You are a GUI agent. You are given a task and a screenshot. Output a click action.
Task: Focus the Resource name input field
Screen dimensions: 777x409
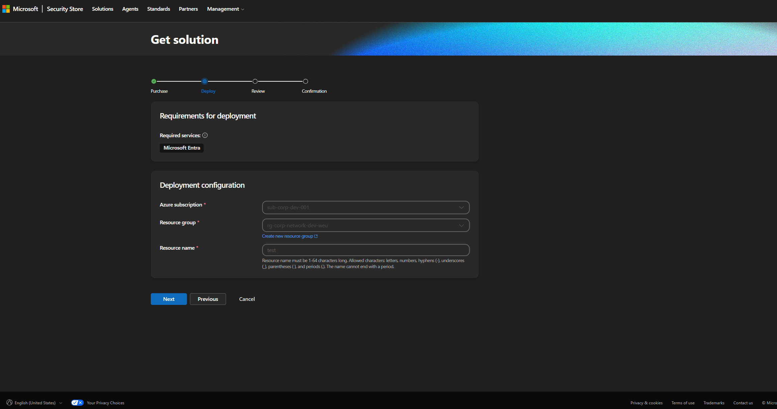pyautogui.click(x=365, y=250)
